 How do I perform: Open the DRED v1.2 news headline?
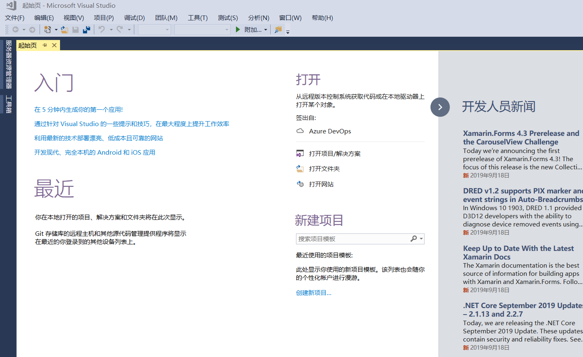pos(523,195)
